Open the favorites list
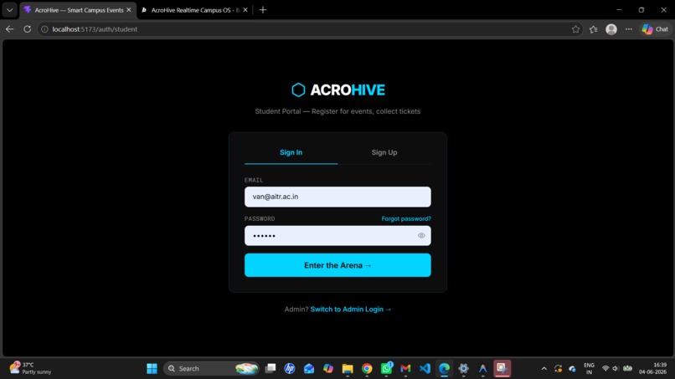675x379 pixels. (593, 29)
